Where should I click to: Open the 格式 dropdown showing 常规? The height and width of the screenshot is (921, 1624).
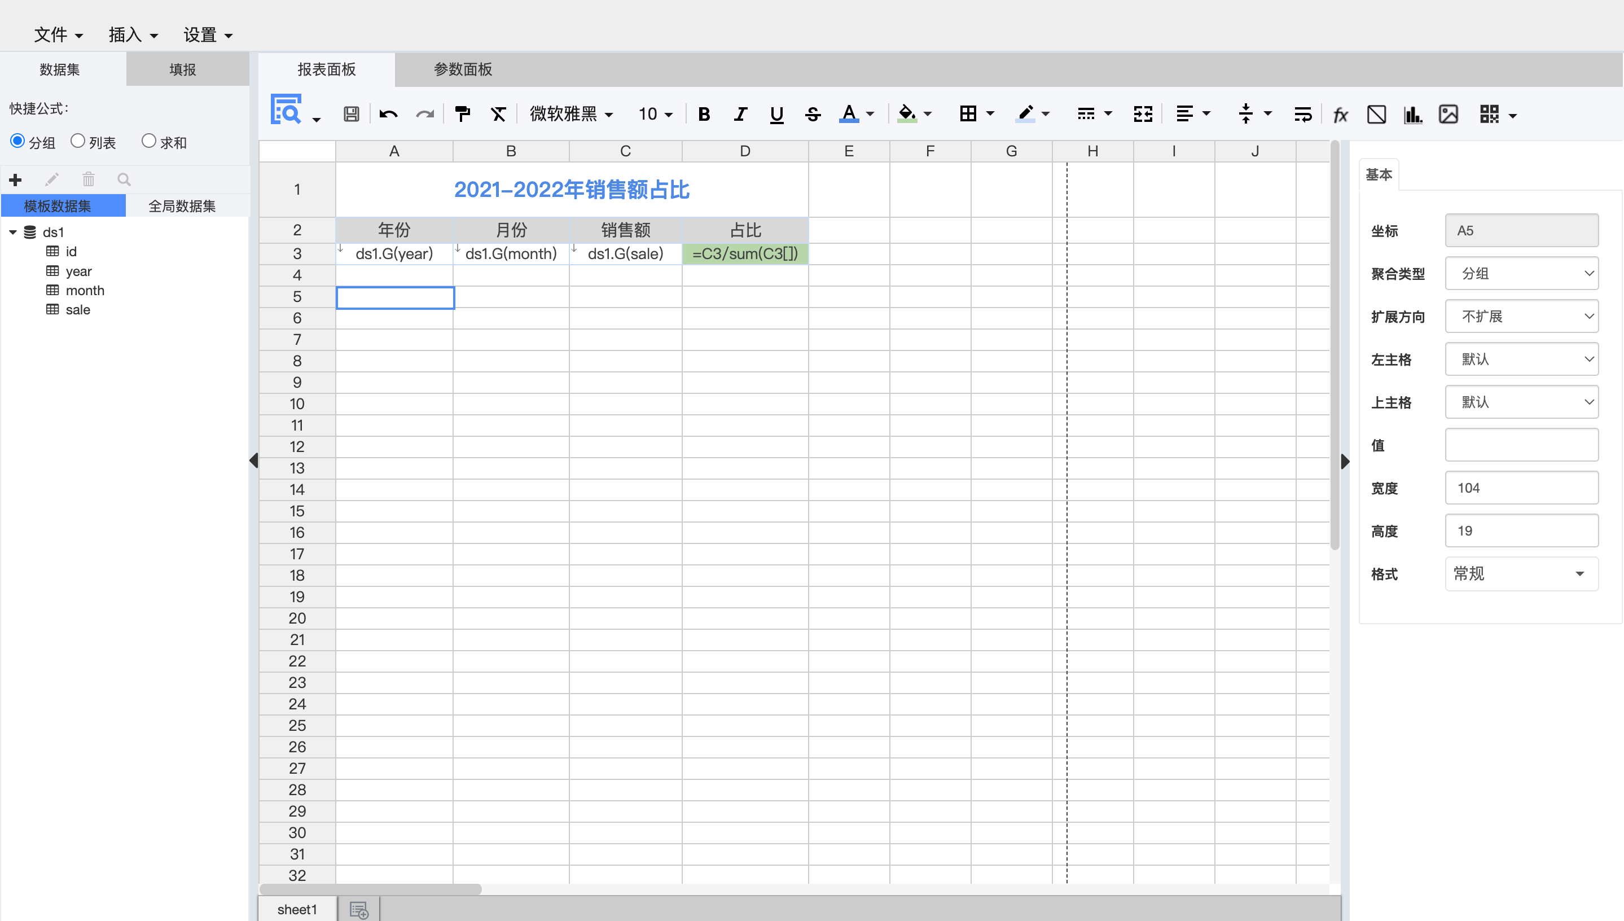(x=1521, y=574)
